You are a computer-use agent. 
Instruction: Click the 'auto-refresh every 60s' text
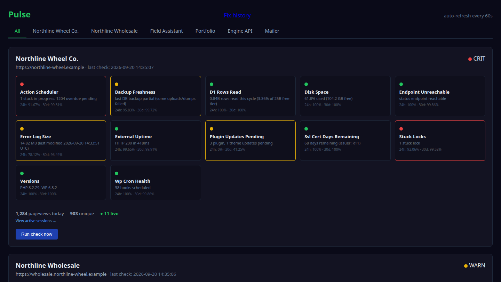point(468,16)
